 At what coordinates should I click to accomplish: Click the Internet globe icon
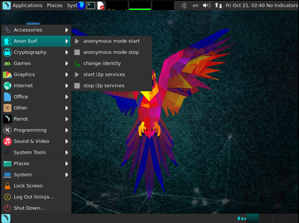point(7,86)
